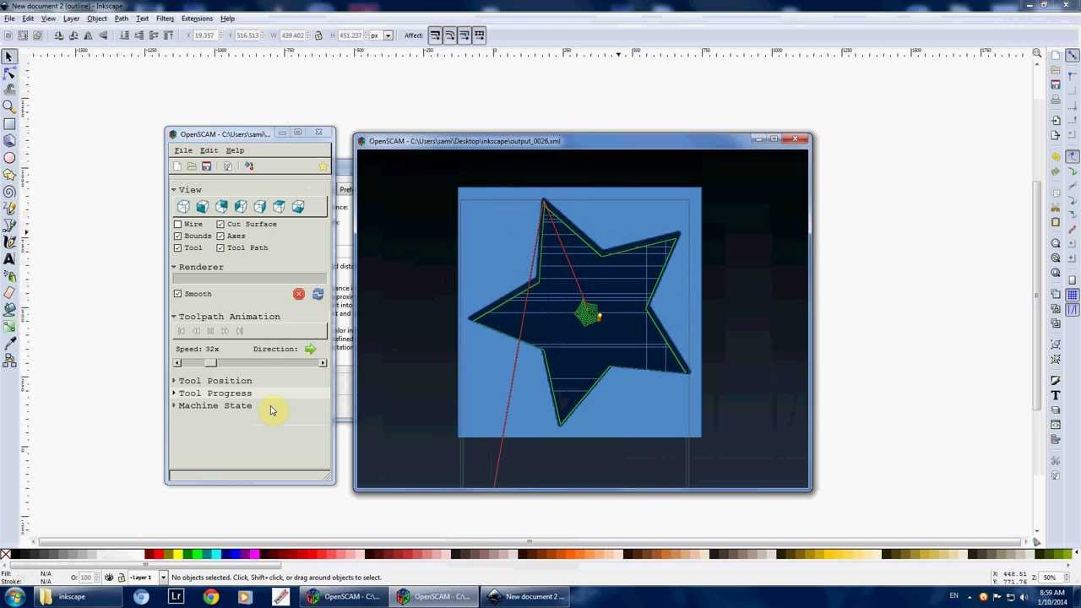Click the pause animation button
The image size is (1081, 608).
210,331
